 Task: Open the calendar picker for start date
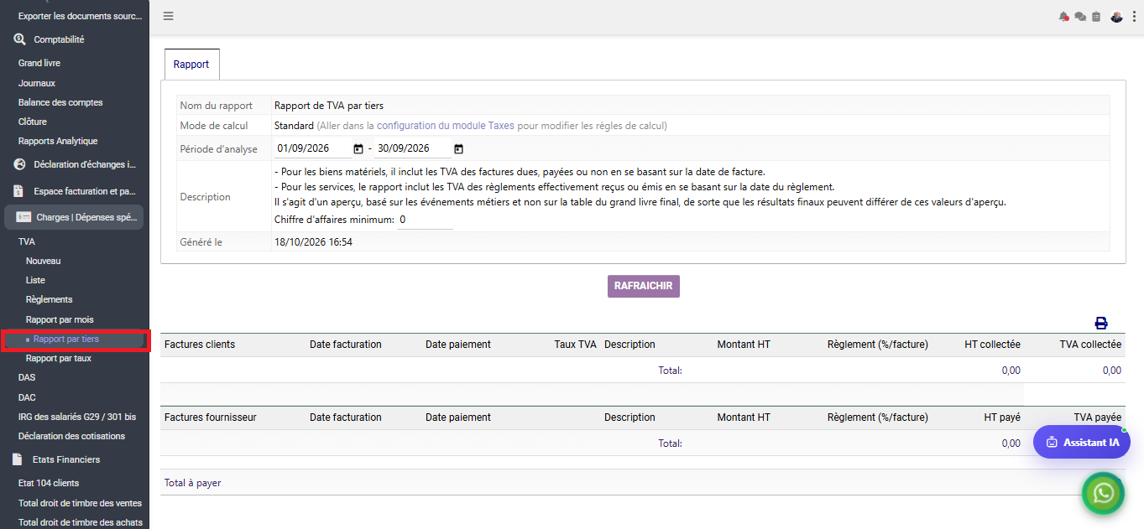coord(358,149)
